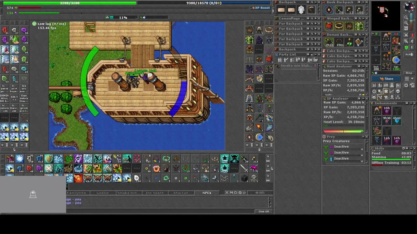Click the minimap compass rose
Screen dimensions: 417x234
tap(410, 6)
